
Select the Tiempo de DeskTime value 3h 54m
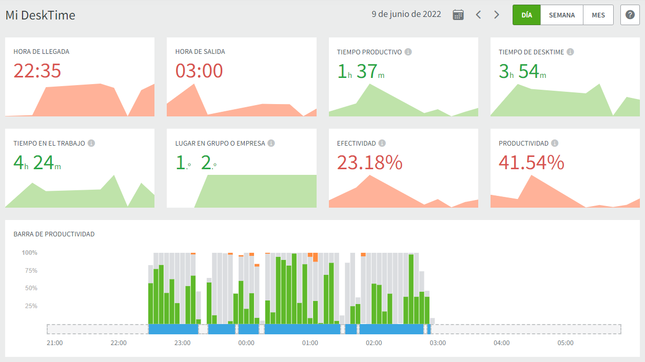click(522, 71)
